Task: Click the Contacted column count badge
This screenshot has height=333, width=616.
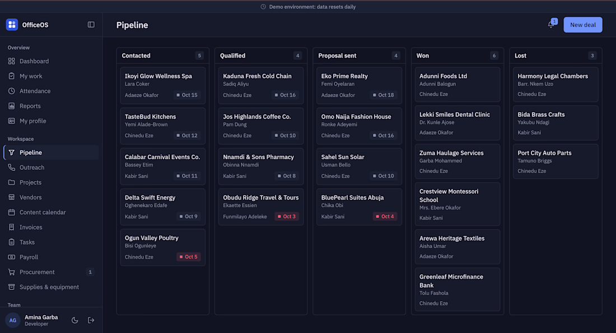Action: 199,56
